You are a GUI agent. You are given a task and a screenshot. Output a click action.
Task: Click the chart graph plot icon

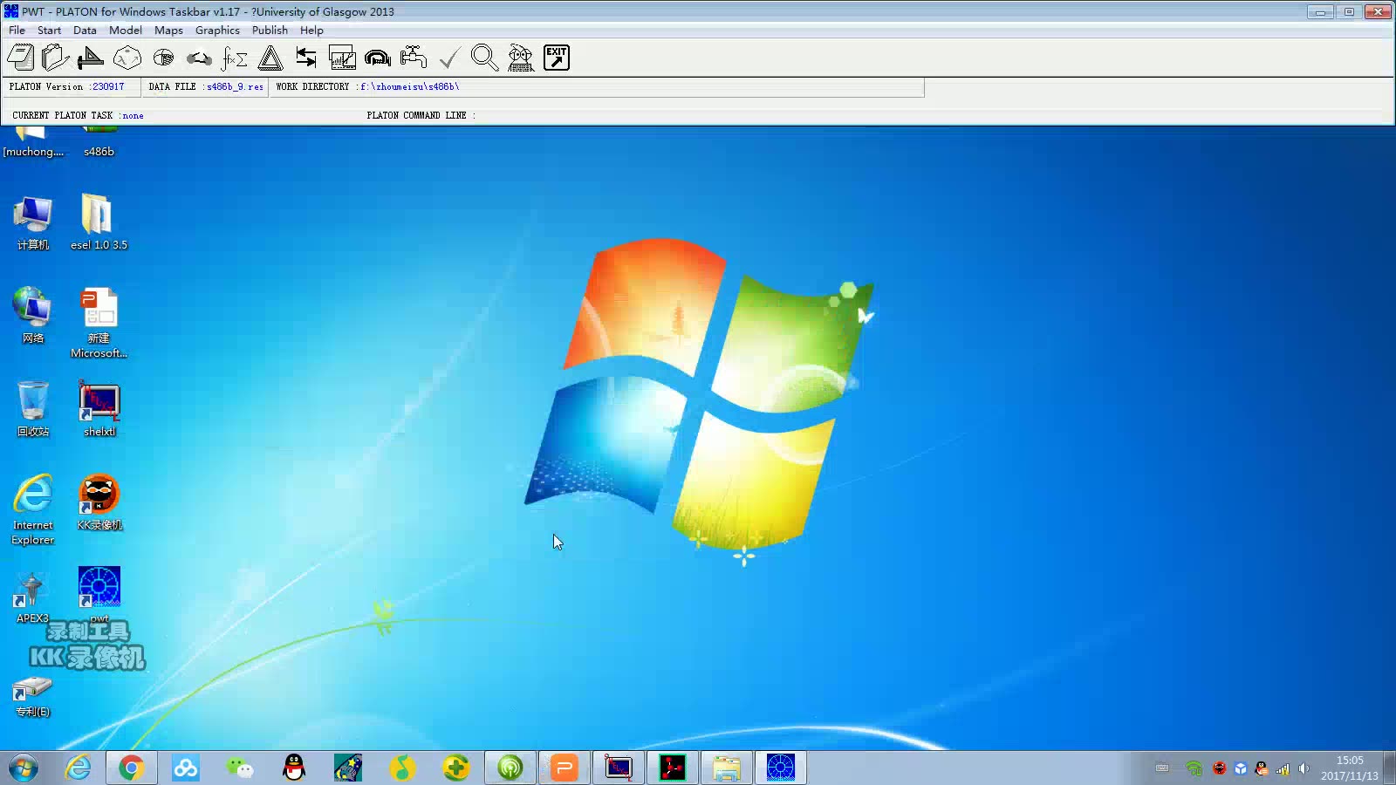[x=342, y=58]
